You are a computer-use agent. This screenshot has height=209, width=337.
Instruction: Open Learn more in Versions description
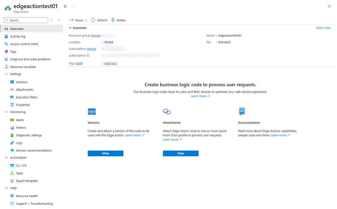coord(134,135)
